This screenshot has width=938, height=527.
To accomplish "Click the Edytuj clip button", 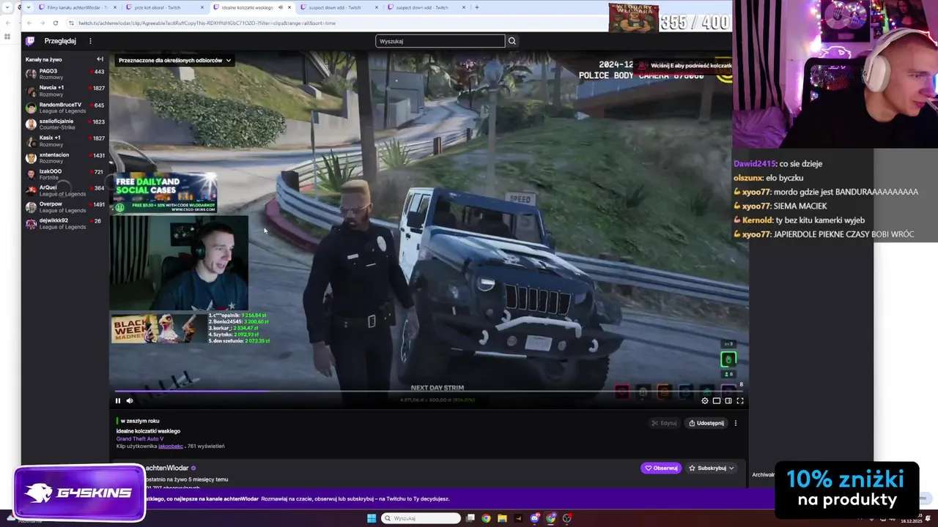I will point(664,423).
